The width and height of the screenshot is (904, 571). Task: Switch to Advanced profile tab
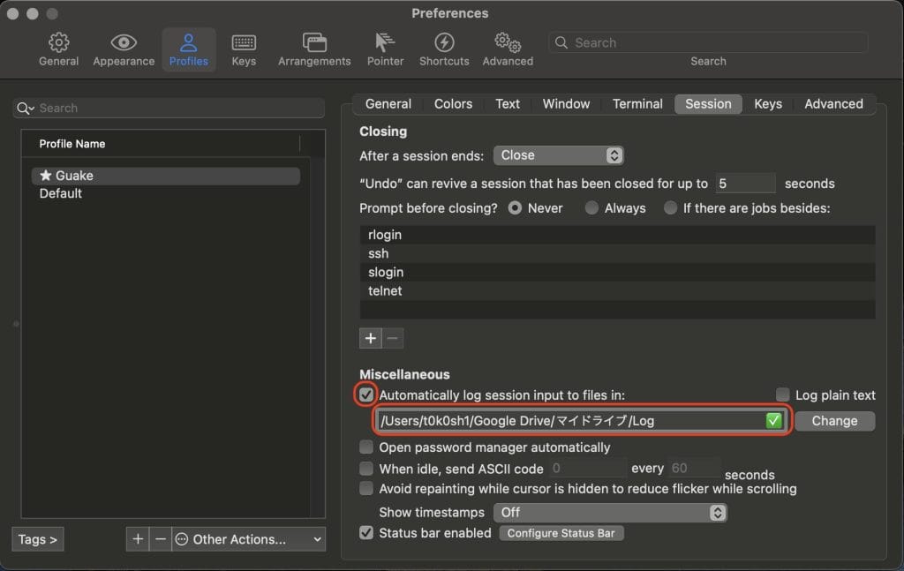click(x=833, y=104)
